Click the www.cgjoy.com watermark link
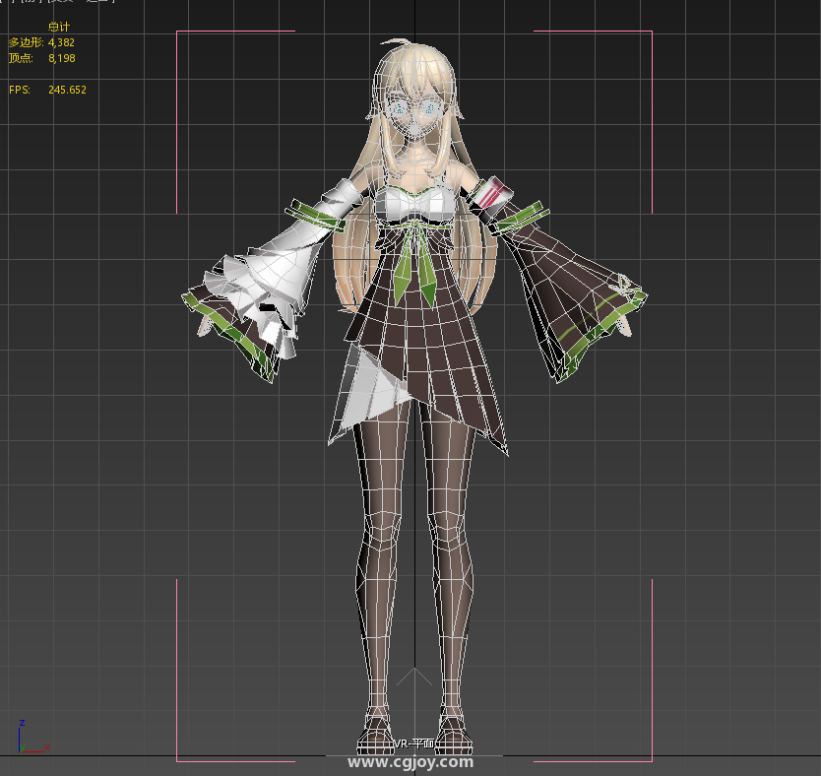Viewport: 821px width, 776px height. point(410,761)
